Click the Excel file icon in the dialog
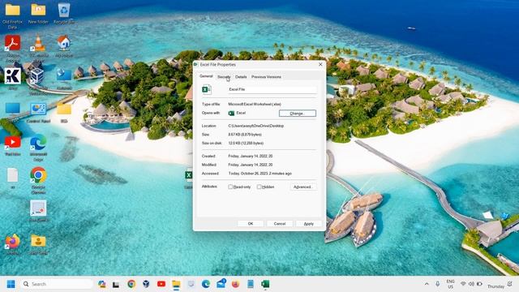This screenshot has width=519, height=292. click(207, 89)
